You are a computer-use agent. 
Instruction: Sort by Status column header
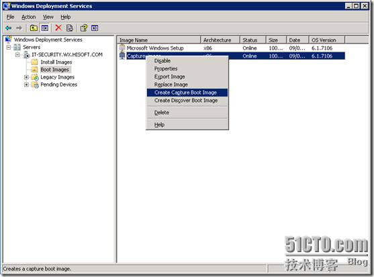(x=253, y=40)
